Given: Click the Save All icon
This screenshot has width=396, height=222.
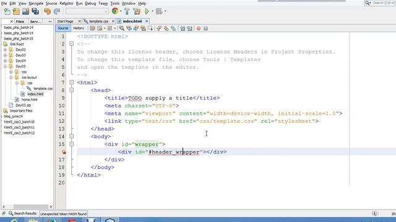Looking at the screenshot, I should [35, 11].
